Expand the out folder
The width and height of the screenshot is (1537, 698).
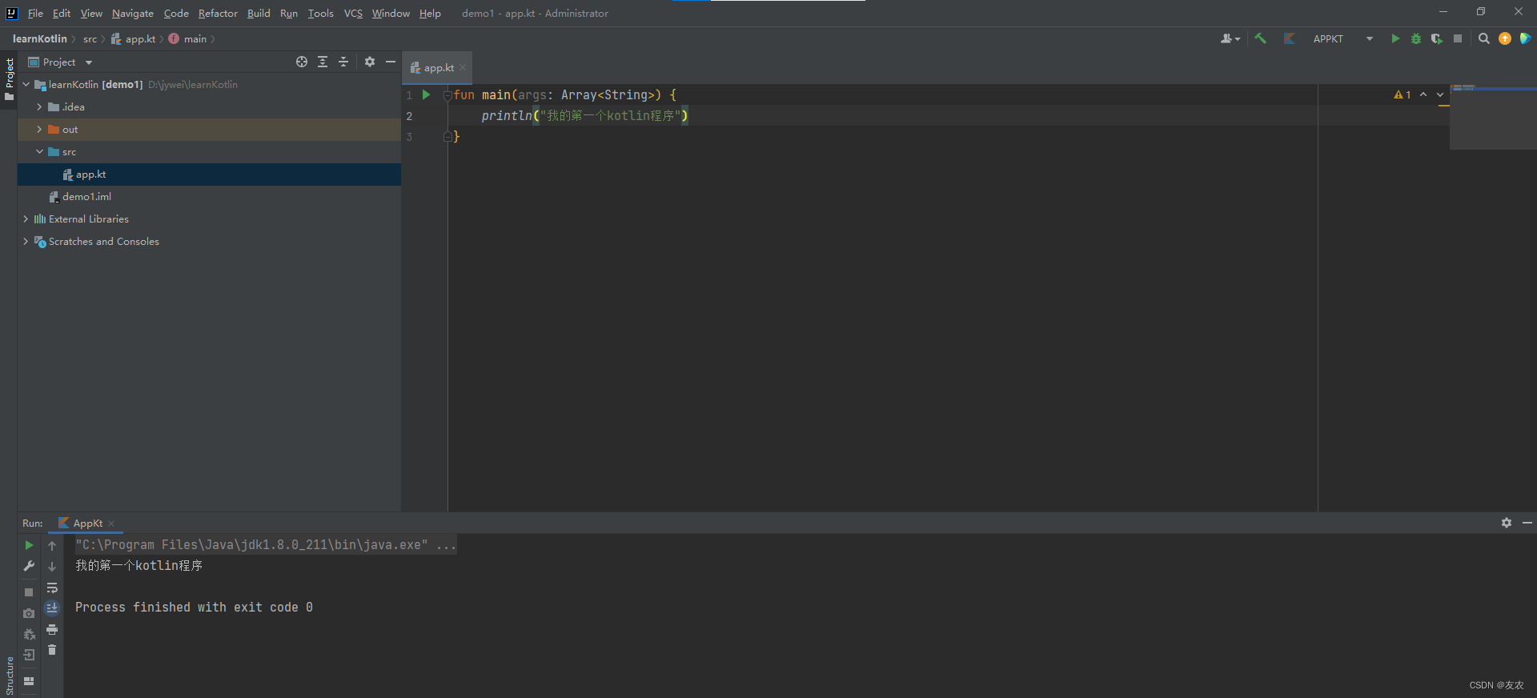[x=39, y=129]
